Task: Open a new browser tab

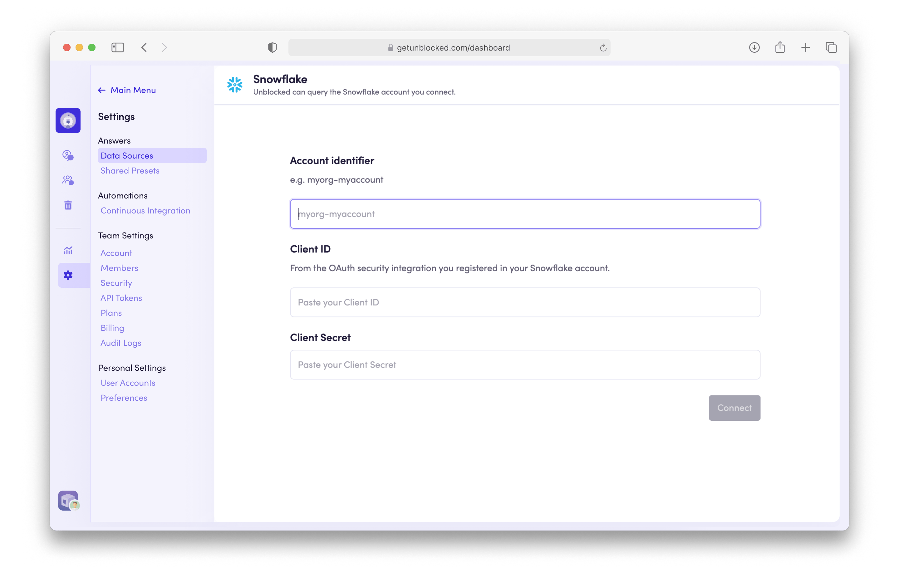Action: (806, 47)
